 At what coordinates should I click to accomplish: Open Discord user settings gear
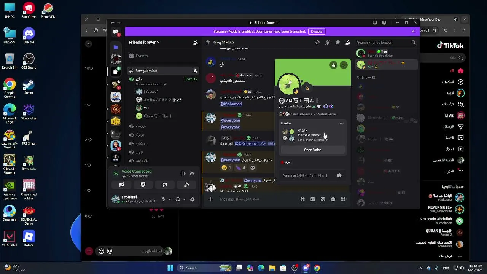[x=192, y=199]
